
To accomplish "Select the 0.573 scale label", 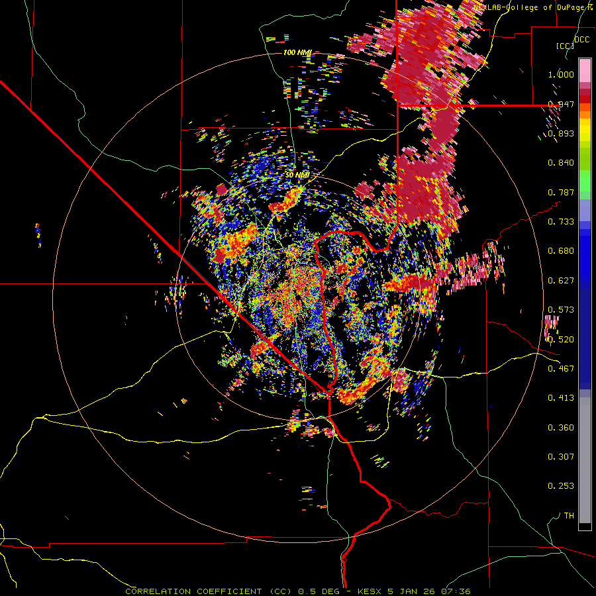I will (x=561, y=310).
